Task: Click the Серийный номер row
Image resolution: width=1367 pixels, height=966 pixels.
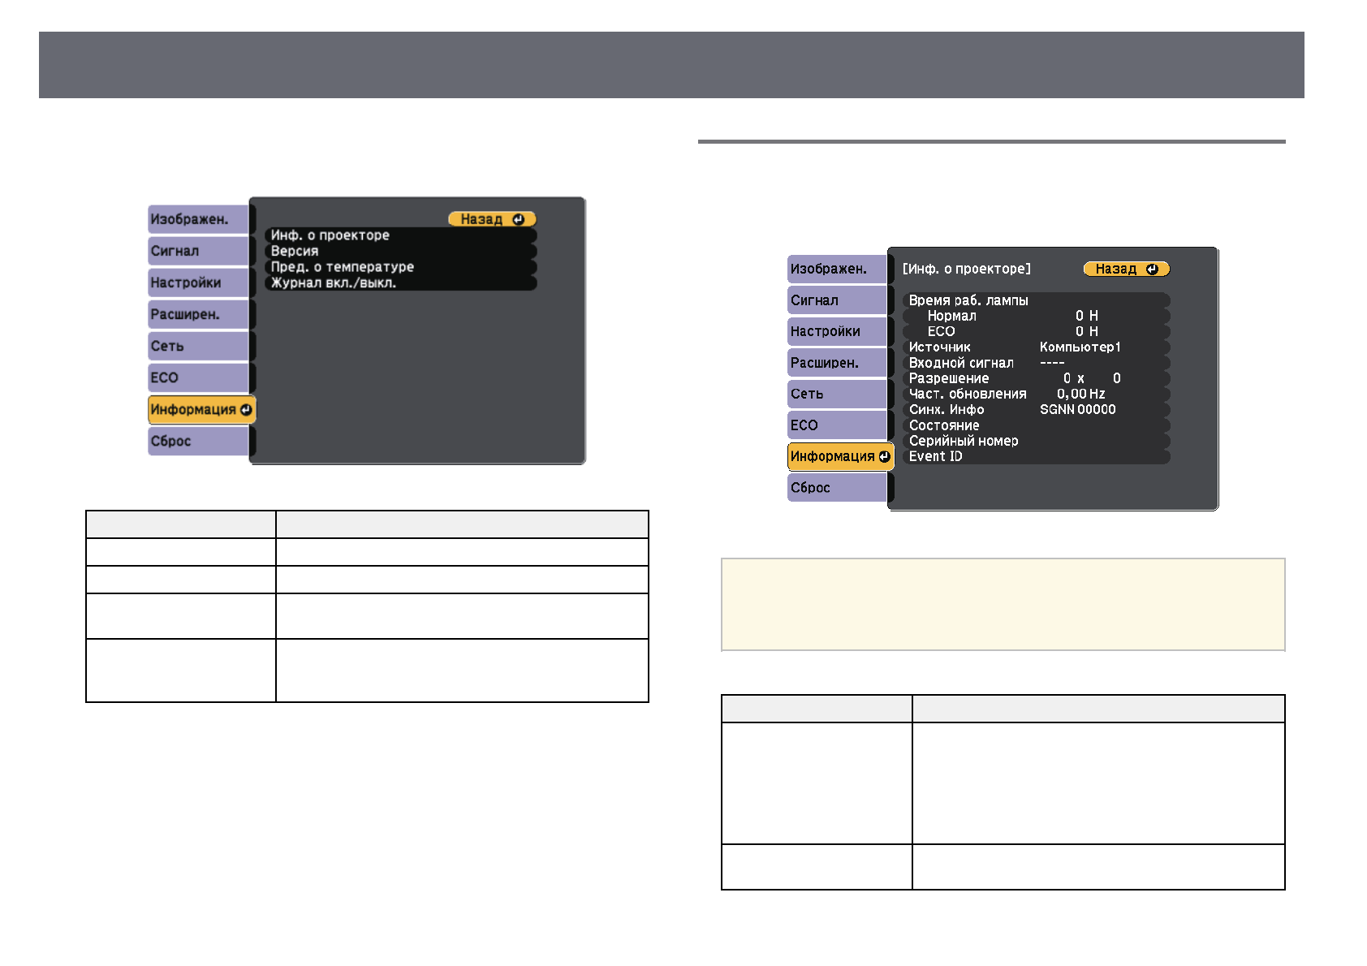Action: [x=1035, y=441]
